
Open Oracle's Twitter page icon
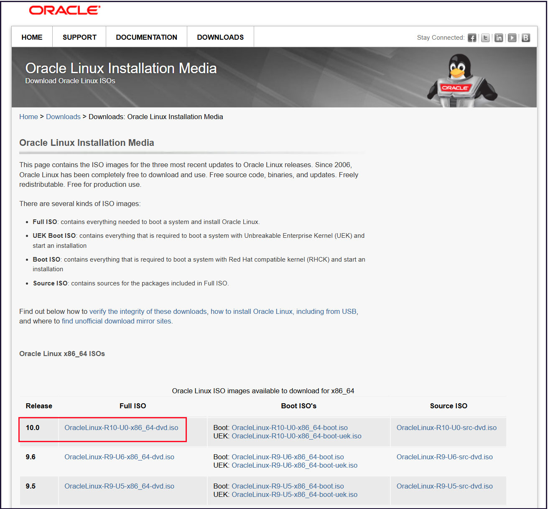tap(485, 38)
